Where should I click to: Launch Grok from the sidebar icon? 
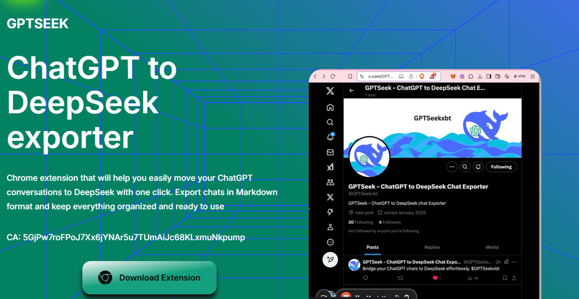click(330, 167)
